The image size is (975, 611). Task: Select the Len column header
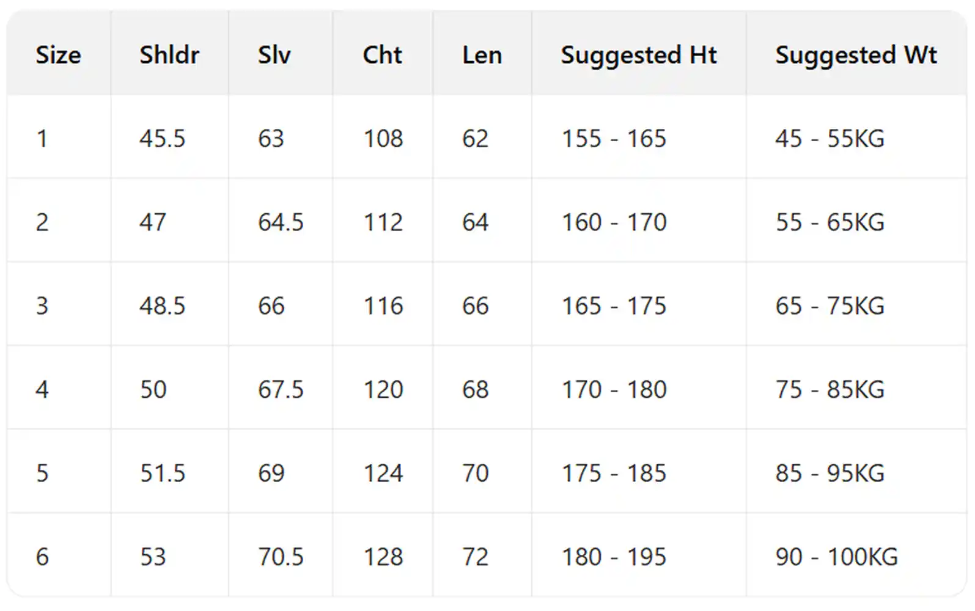coord(482,55)
